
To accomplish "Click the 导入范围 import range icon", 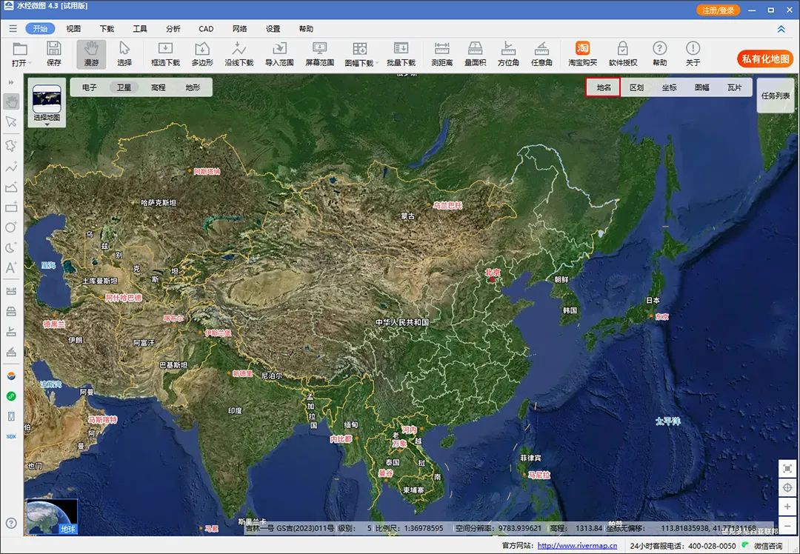I will 279,53.
